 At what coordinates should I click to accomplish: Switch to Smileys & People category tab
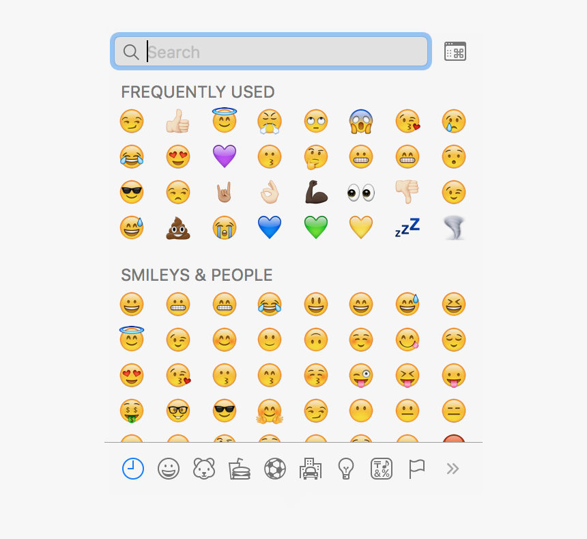click(169, 469)
